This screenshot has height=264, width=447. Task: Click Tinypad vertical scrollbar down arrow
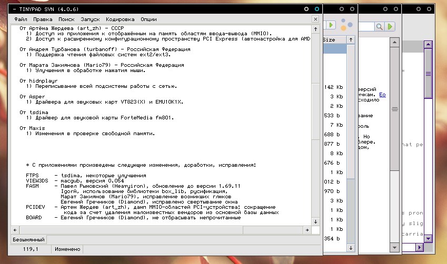315,221
